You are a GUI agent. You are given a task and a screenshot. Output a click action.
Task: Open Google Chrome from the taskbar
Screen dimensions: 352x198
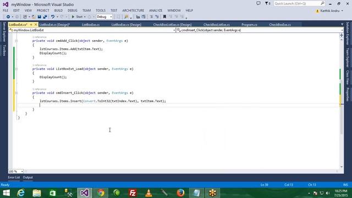pos(101,193)
